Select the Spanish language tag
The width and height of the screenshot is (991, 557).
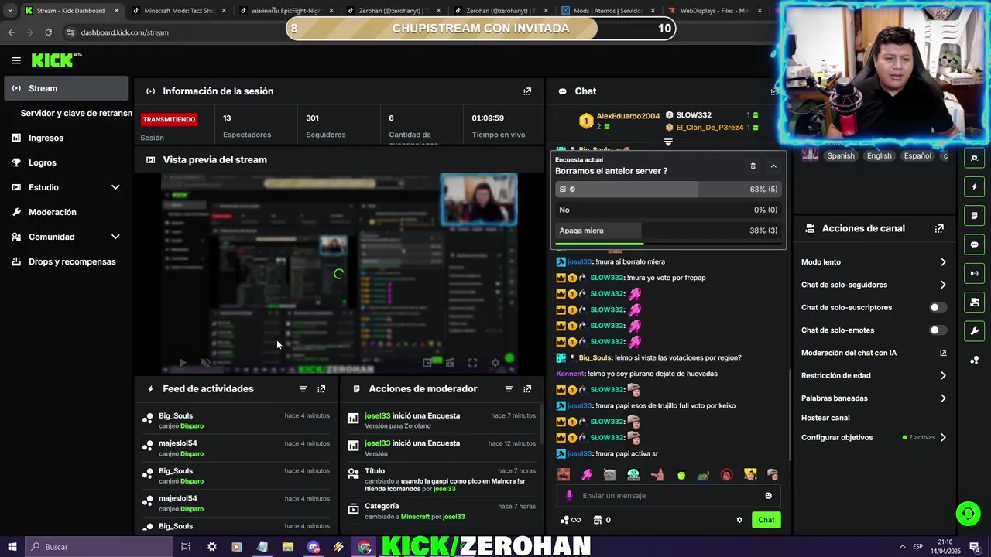coord(841,155)
